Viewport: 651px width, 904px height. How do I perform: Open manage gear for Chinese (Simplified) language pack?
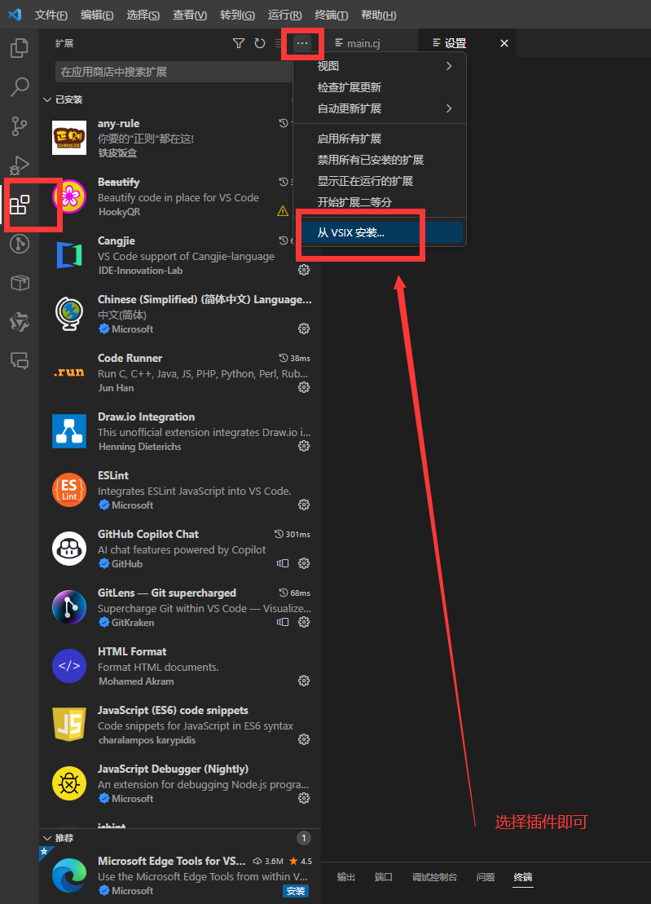(304, 329)
